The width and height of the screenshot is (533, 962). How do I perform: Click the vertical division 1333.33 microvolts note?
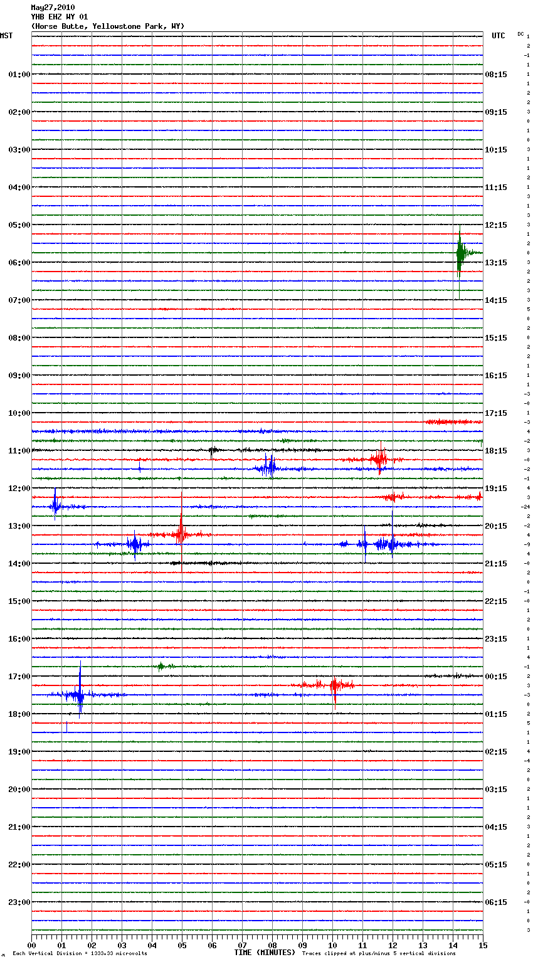pos(80,954)
